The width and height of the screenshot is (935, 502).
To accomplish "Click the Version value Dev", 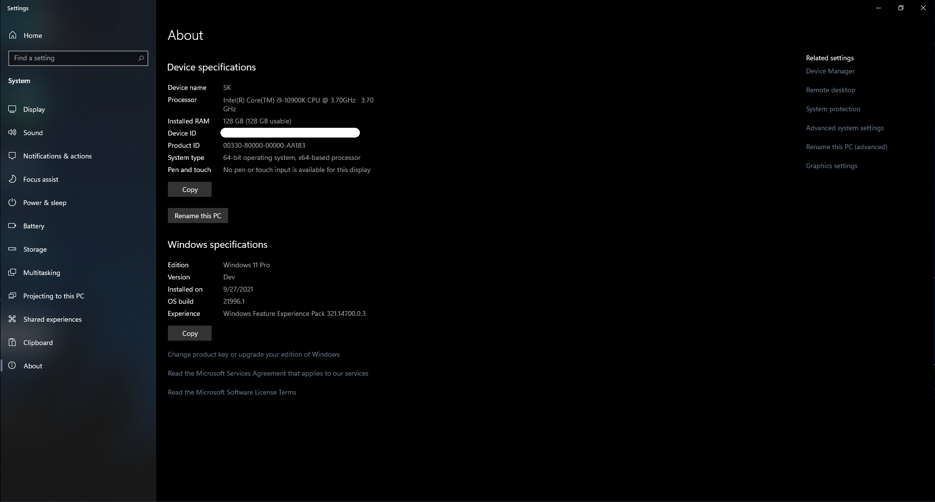I will [229, 277].
